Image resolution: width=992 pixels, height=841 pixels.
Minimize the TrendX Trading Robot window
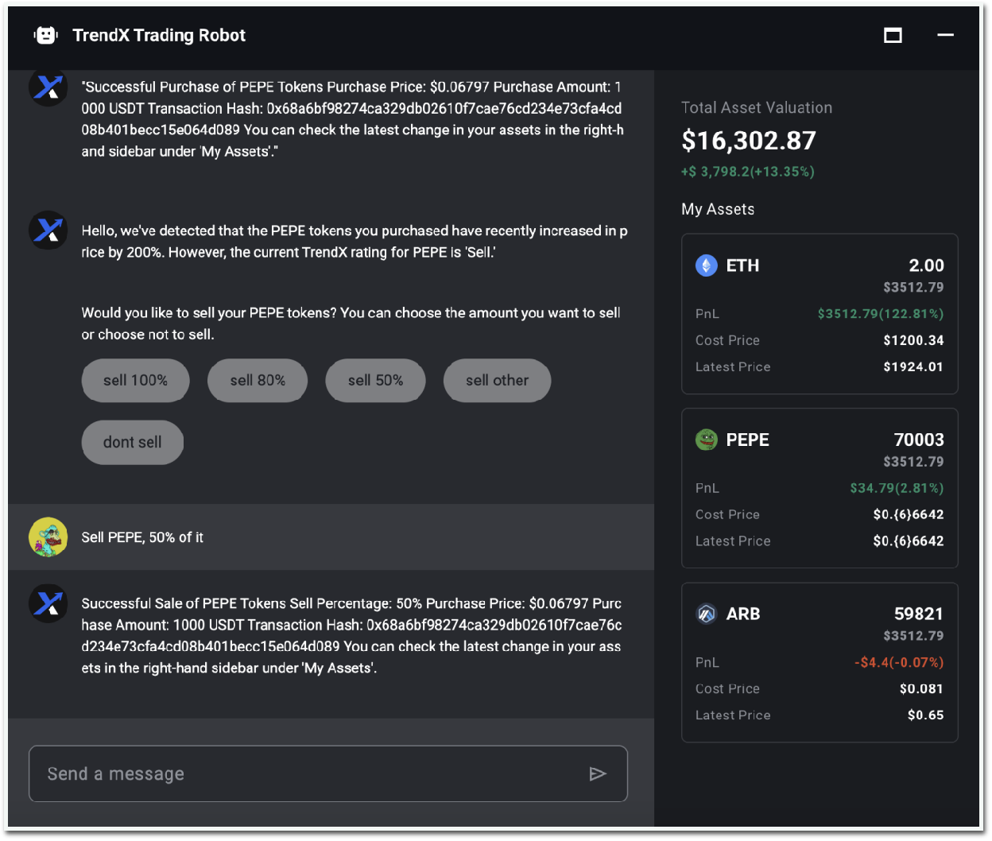(945, 35)
